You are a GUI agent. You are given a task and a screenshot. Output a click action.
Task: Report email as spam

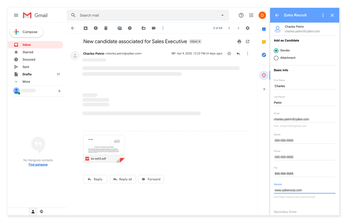(96, 28)
